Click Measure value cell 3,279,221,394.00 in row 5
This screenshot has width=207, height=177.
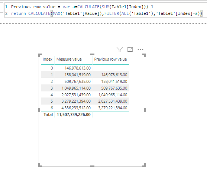[x=76, y=101]
